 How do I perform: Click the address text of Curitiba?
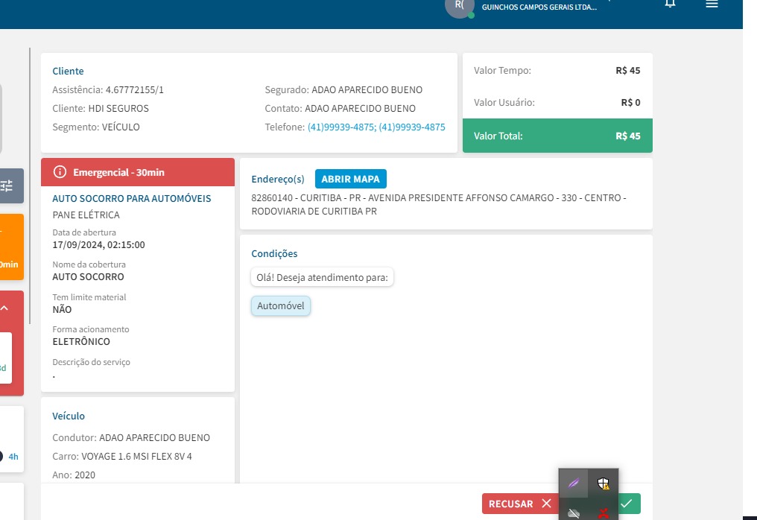click(438, 204)
